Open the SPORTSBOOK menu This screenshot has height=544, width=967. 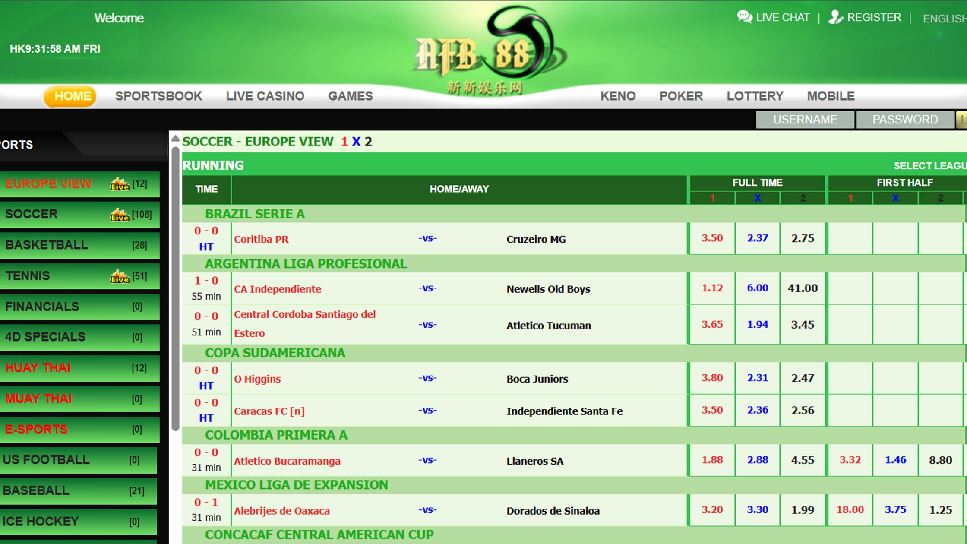158,96
